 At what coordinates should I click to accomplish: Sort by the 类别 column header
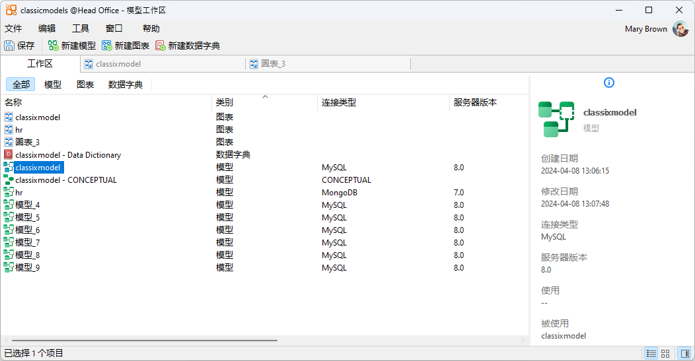[x=265, y=102]
